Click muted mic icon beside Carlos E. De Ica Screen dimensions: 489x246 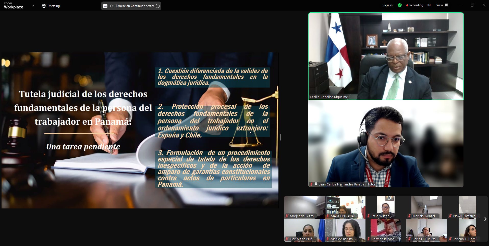(x=409, y=239)
